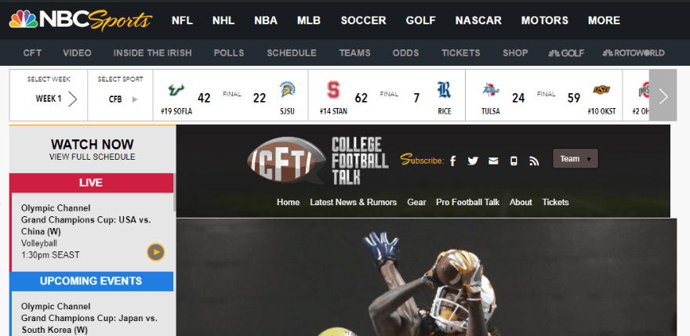The image size is (690, 336).
Task: Open the SCHEDULE page
Action: pos(292,53)
